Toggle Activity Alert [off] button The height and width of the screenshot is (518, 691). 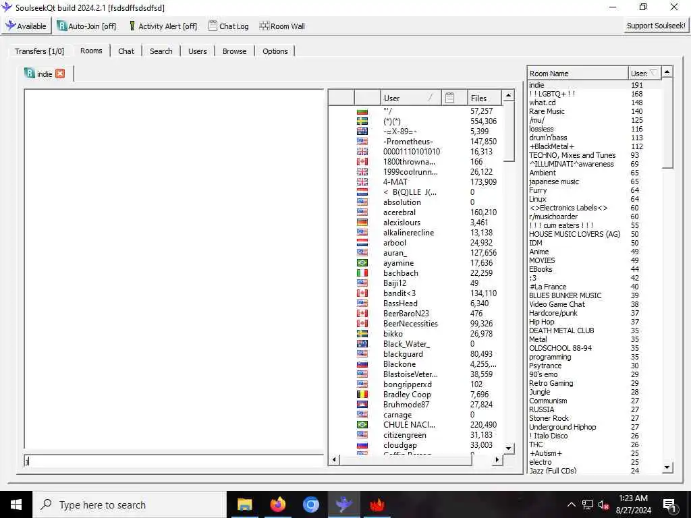pos(163,26)
